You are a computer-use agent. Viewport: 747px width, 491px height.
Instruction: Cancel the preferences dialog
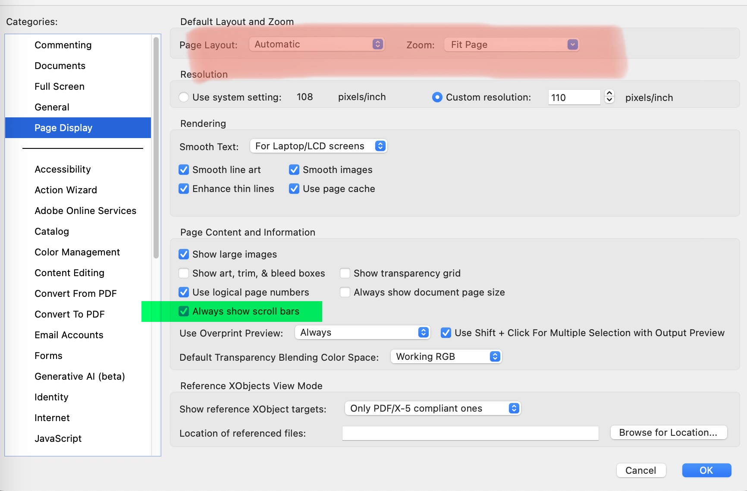click(x=641, y=470)
